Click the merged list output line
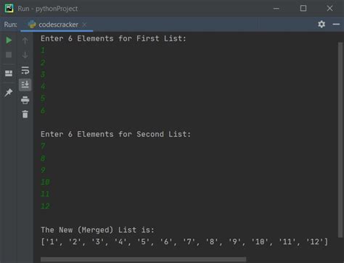Screen dimensions: 344x263 (x=184, y=241)
